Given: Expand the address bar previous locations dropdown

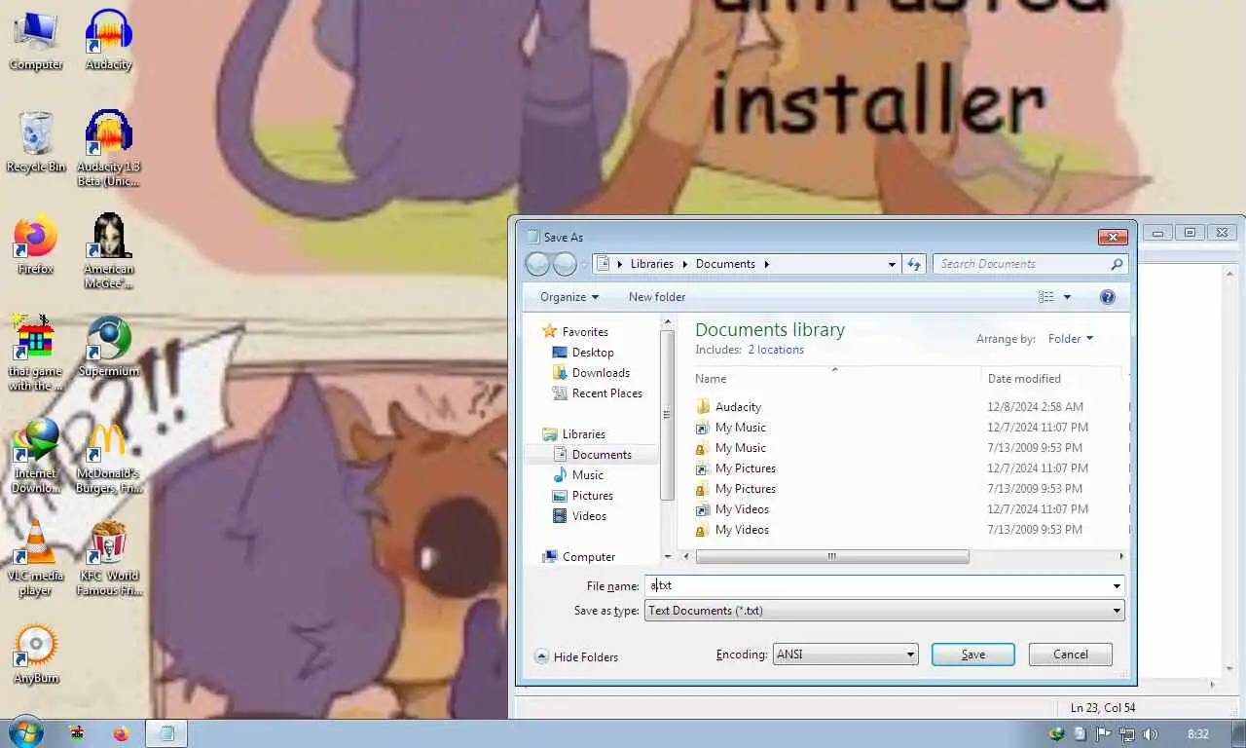Looking at the screenshot, I should pos(892,264).
